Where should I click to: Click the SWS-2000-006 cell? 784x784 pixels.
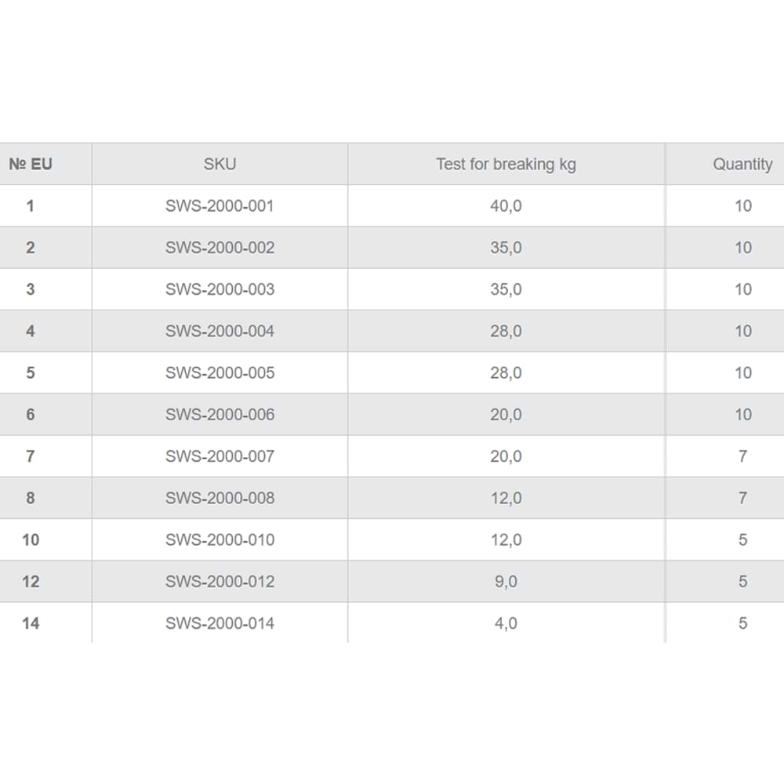[220, 415]
